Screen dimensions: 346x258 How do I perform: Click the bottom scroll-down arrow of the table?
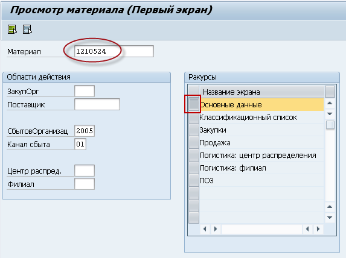(330, 218)
